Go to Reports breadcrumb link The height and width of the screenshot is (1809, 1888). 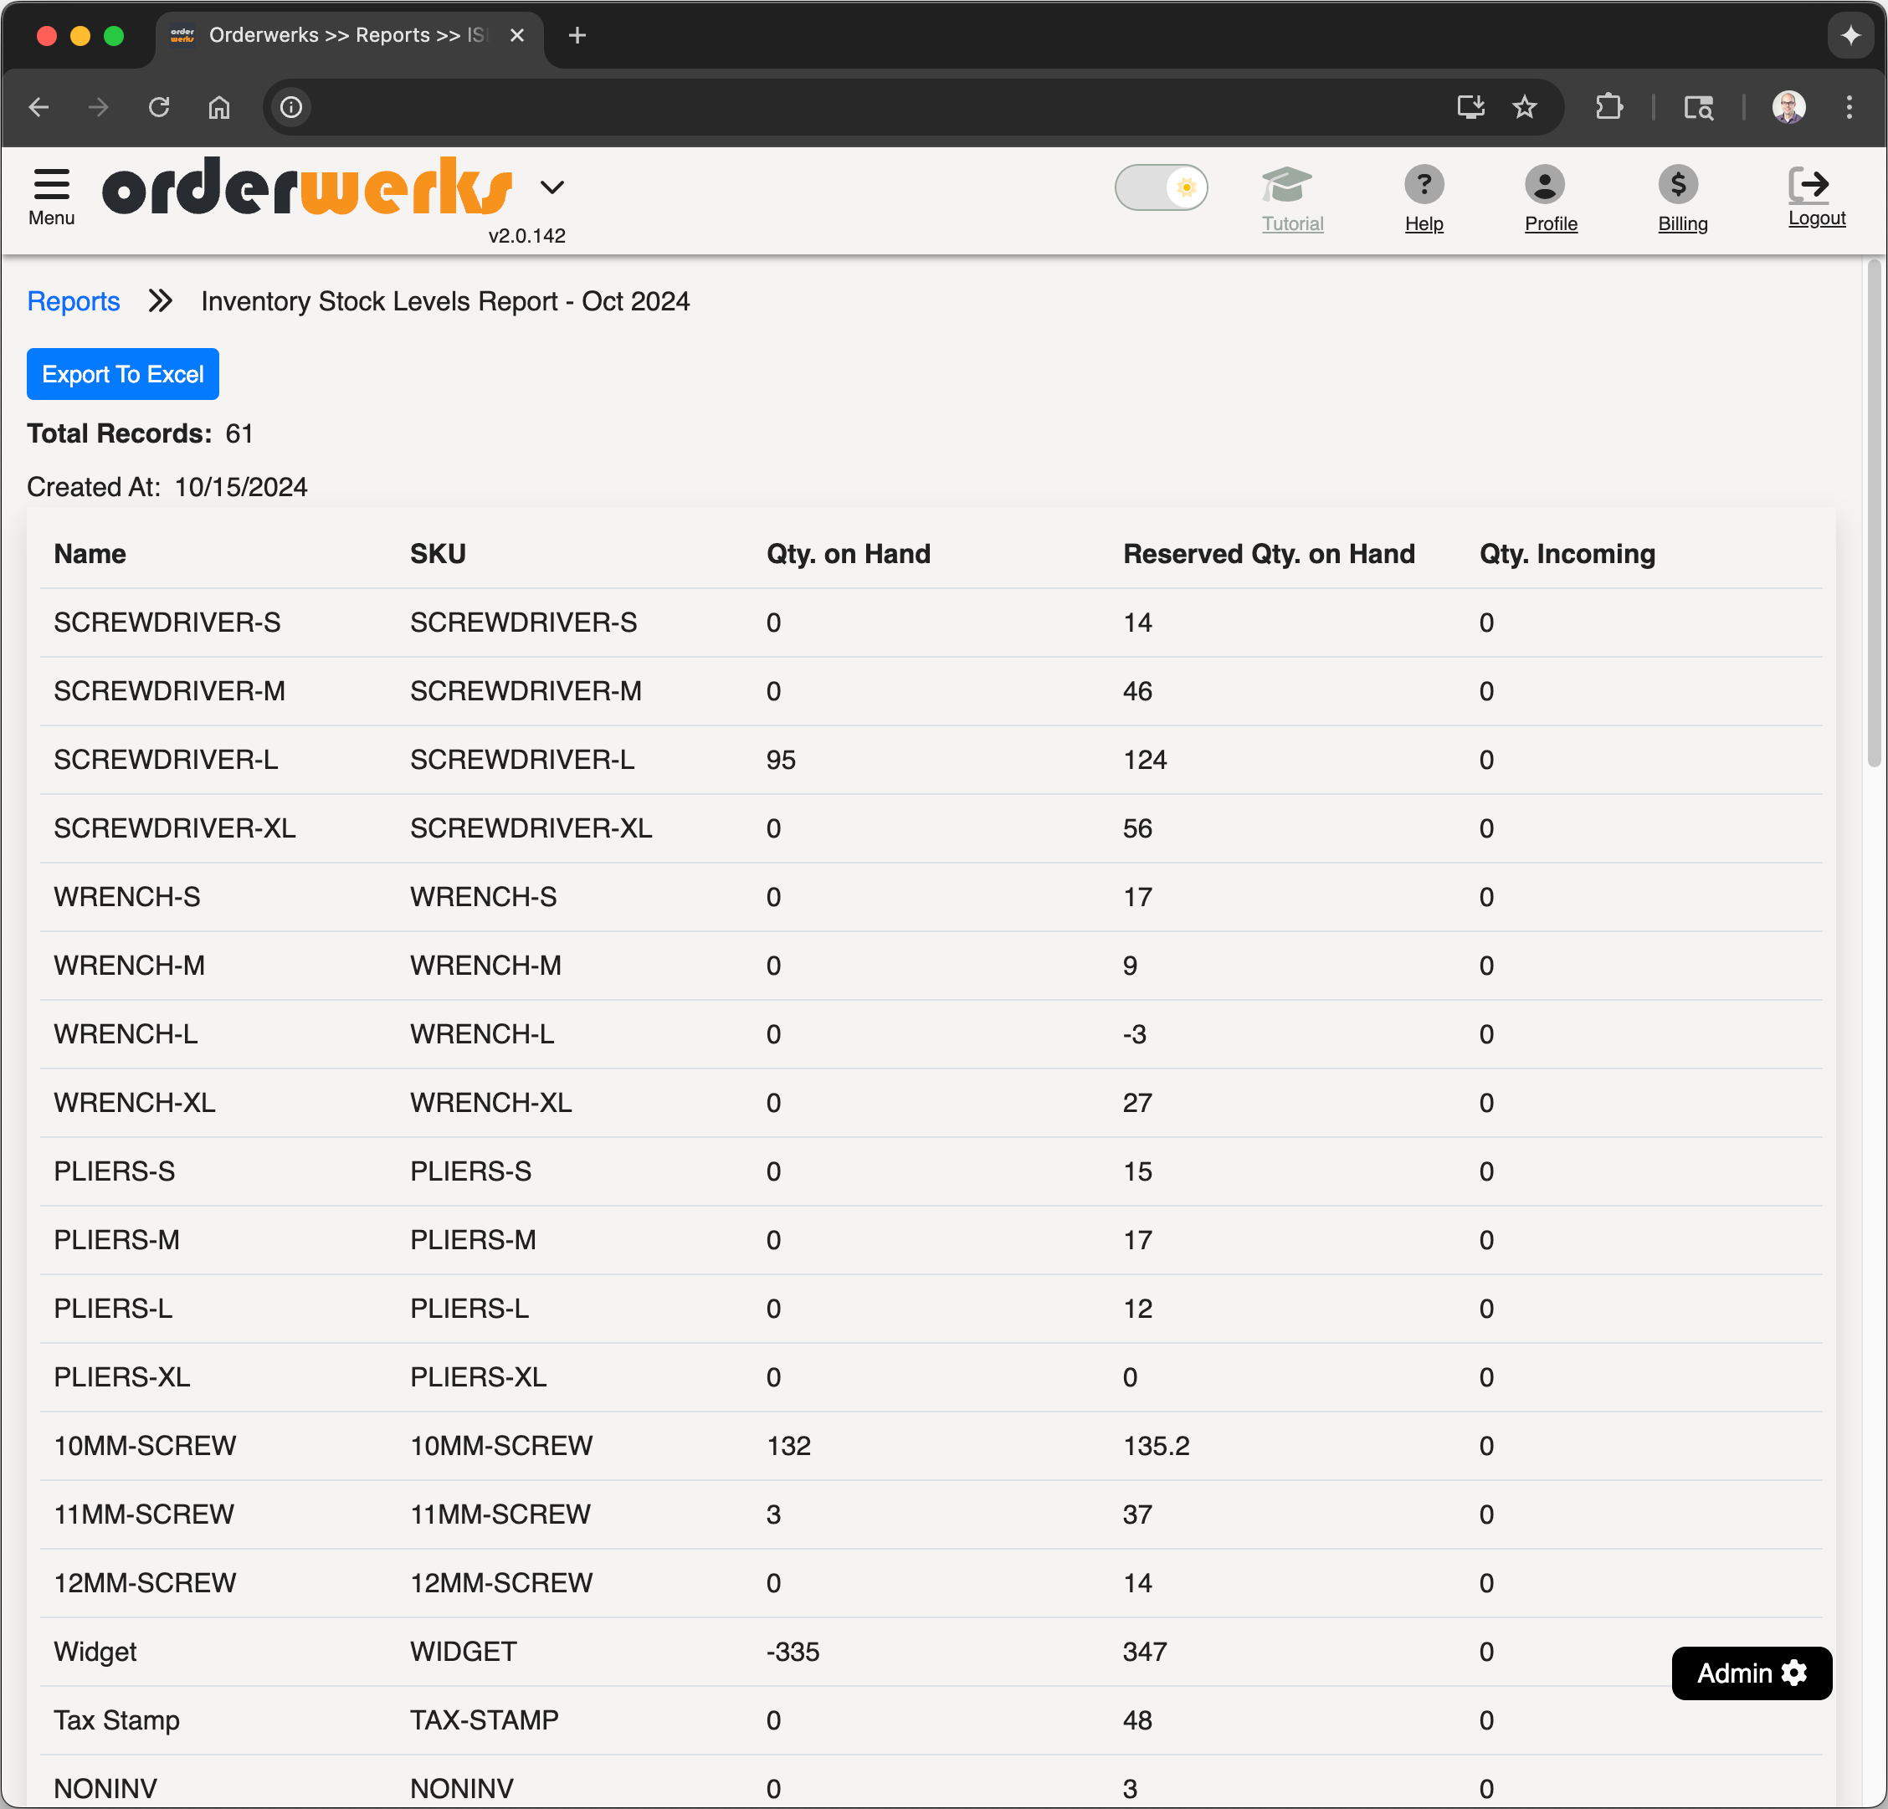point(73,301)
